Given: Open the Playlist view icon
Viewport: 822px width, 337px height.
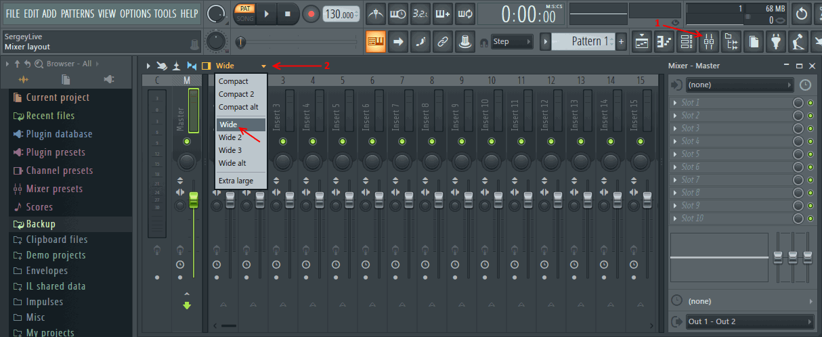Looking at the screenshot, I should [x=643, y=41].
